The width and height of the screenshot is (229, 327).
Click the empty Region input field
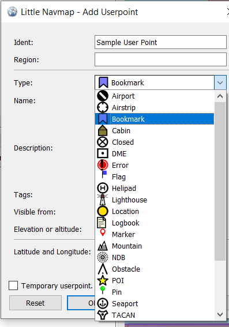160,59
